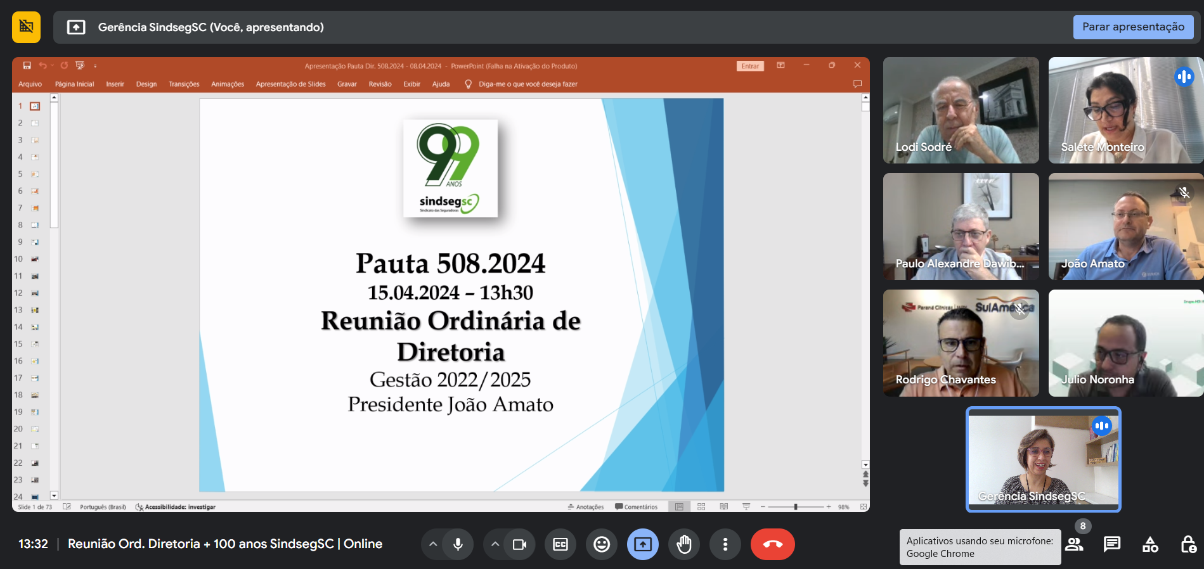Open the emoji reactions panel
Image resolution: width=1204 pixels, height=569 pixels.
(x=601, y=544)
